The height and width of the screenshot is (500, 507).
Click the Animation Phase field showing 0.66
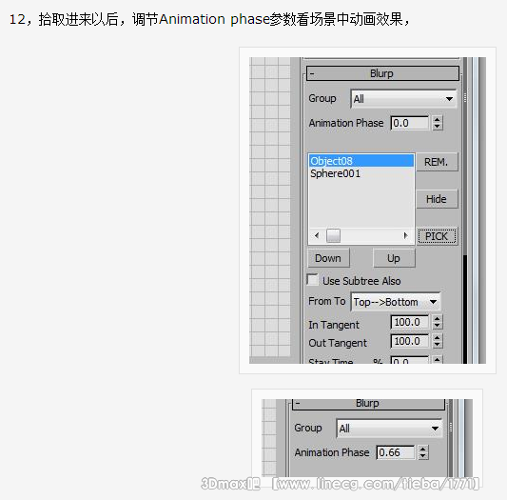pyautogui.click(x=395, y=452)
